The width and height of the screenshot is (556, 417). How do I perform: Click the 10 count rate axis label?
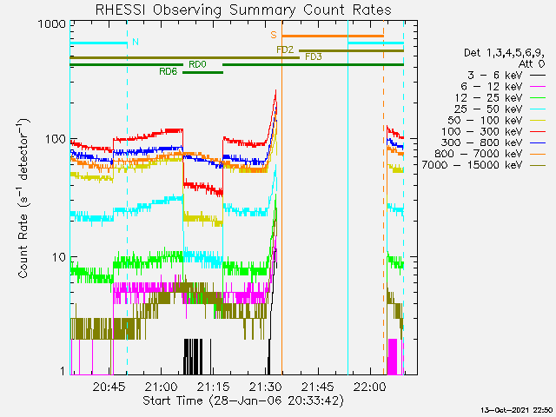point(59,257)
